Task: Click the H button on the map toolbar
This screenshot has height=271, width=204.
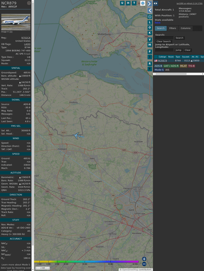Action: (128, 3)
